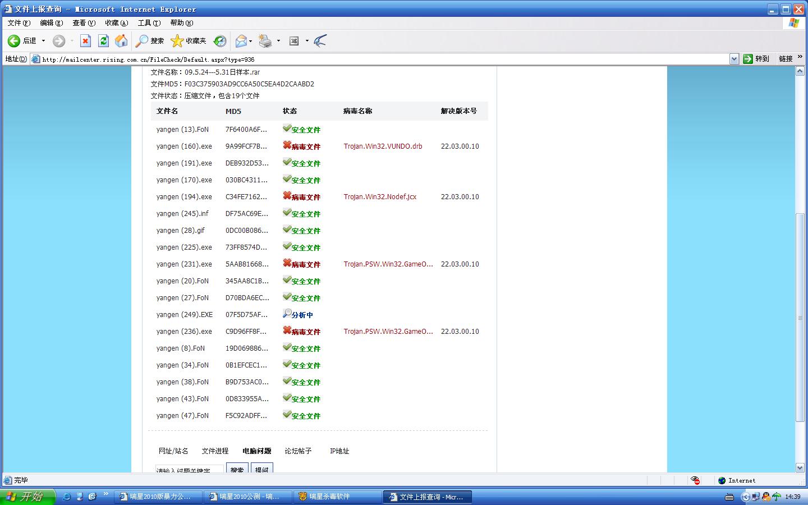
Task: Open the green umbrella tray icon
Action: point(777,497)
